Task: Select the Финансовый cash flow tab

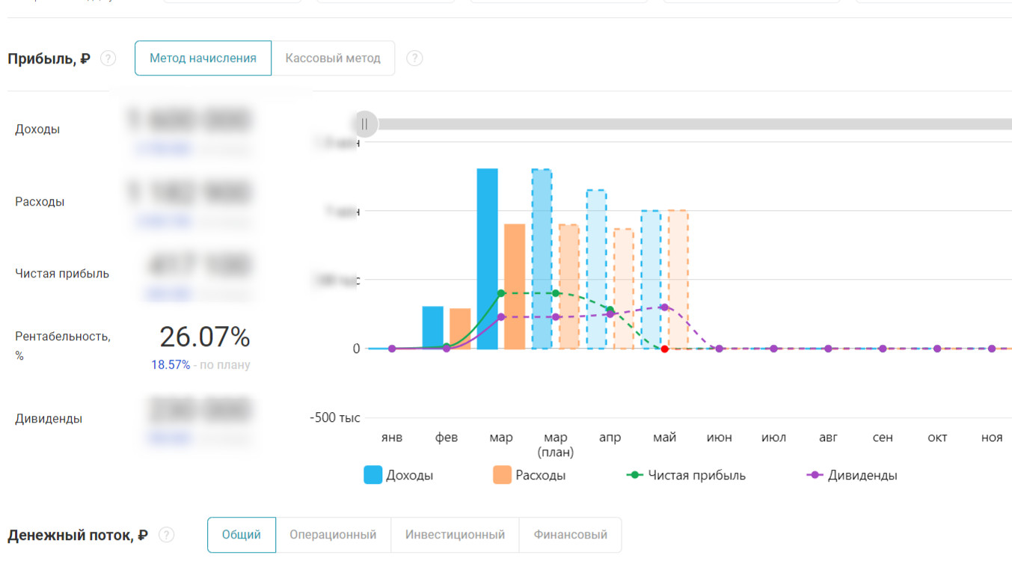Action: (570, 535)
